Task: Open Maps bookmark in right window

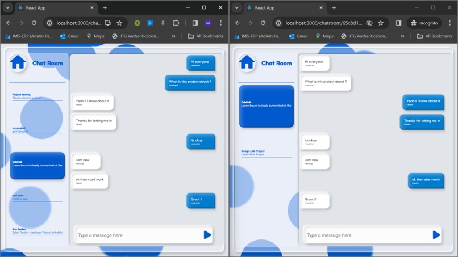Action: [x=324, y=36]
